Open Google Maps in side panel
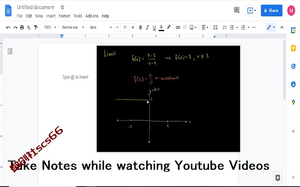This screenshot has height=187, width=300. point(293,102)
